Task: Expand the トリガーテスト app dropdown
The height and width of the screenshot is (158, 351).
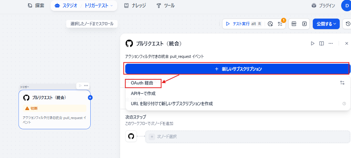Action: 99,5
